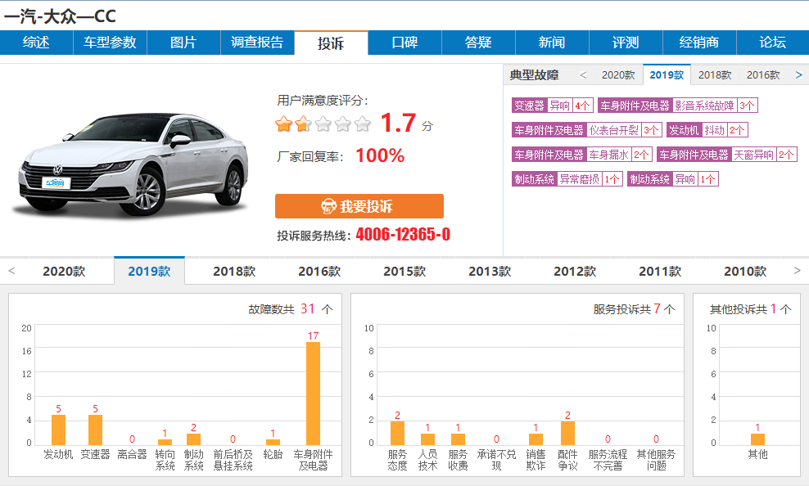809x486 pixels.
Task: Click the 配件争议 bar in service chart
Action: 567,434
